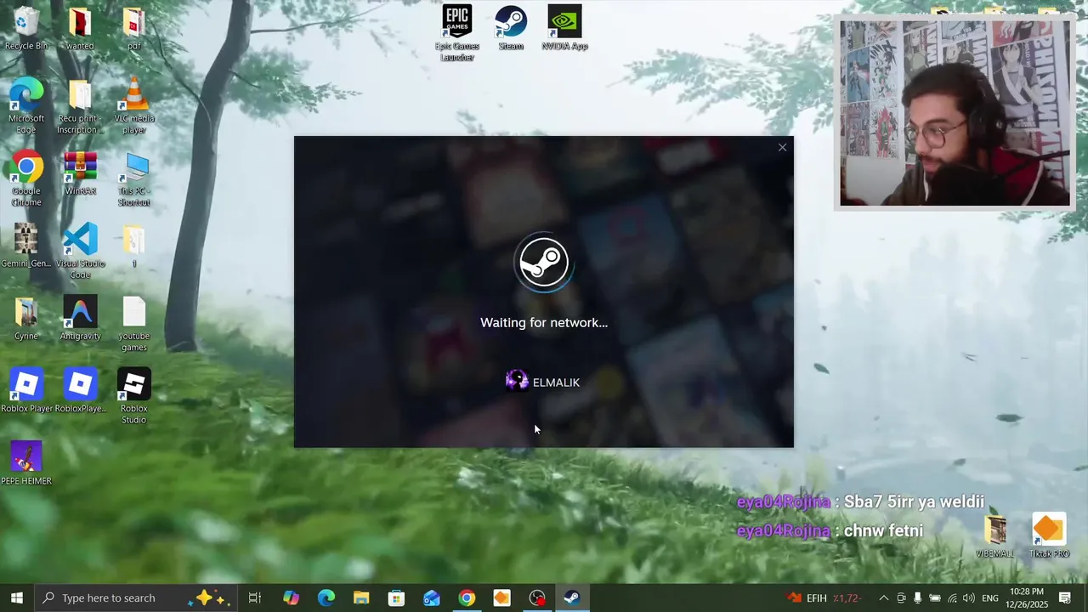Select the Tiktak PRO desktop icon

1049,536
